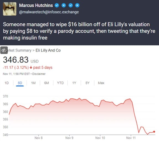The width and height of the screenshot is (159, 141).
Task: Show the 1Y chart range
Action: (x=74, y=83)
